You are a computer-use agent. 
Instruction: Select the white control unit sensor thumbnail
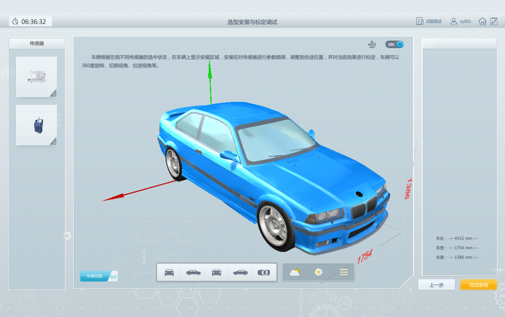click(36, 77)
